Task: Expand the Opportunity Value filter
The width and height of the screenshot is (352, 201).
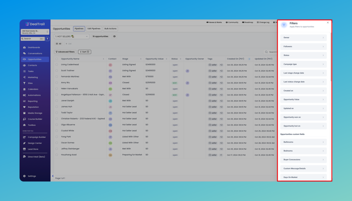Action: (303, 99)
